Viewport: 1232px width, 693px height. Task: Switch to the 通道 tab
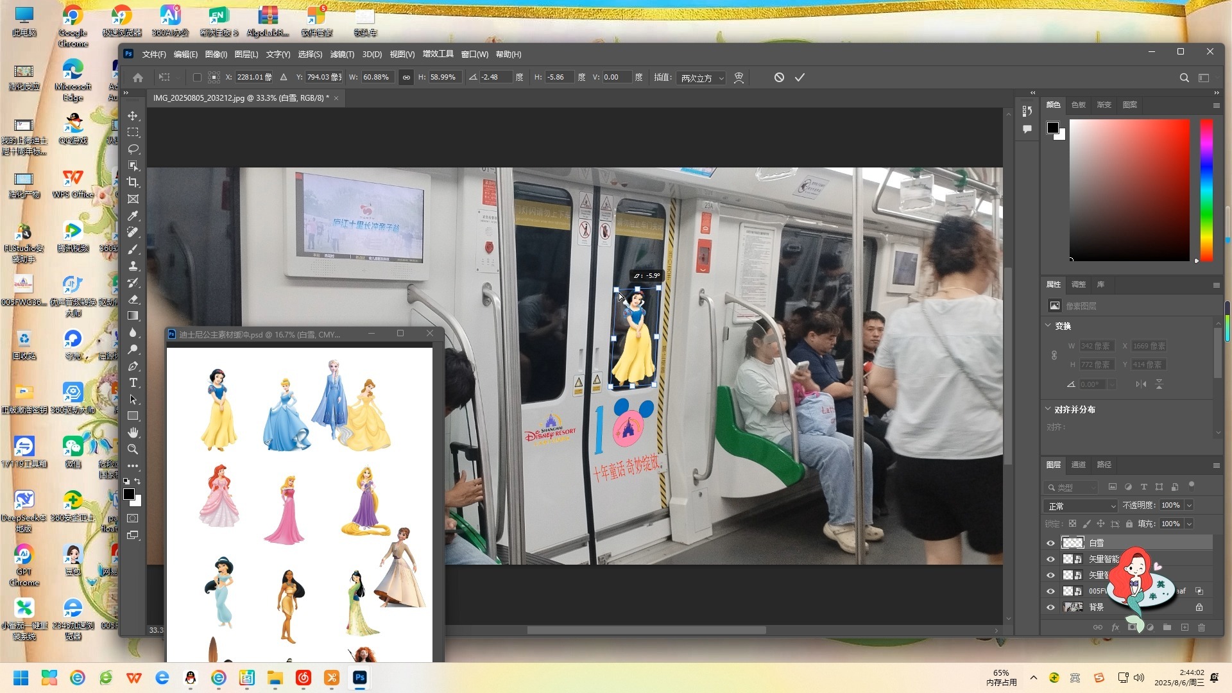tap(1079, 465)
